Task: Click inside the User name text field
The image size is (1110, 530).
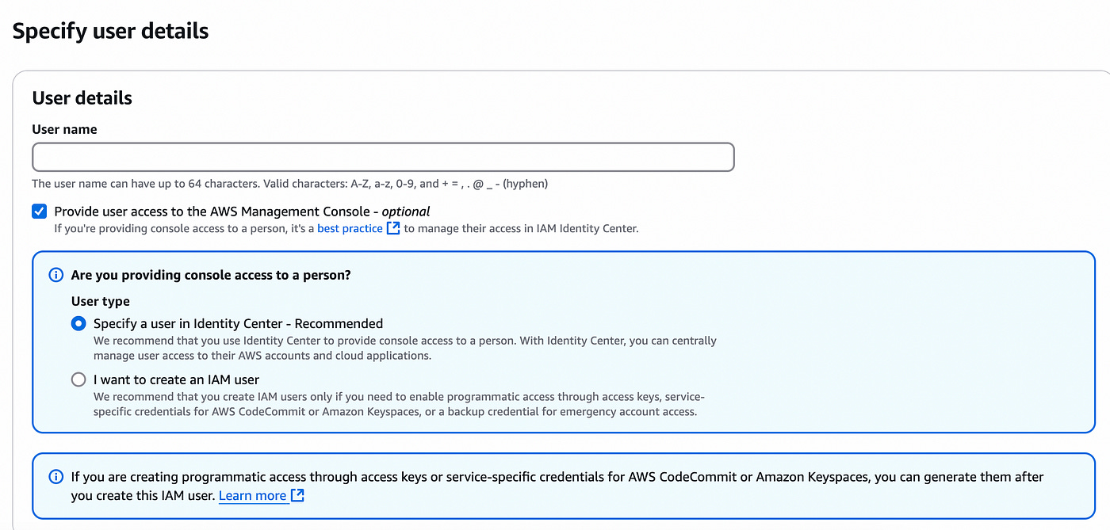Action: 381,157
